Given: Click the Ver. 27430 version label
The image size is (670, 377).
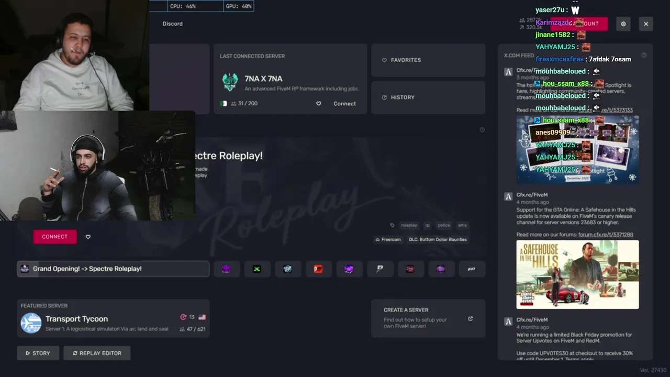Looking at the screenshot, I should 653,370.
